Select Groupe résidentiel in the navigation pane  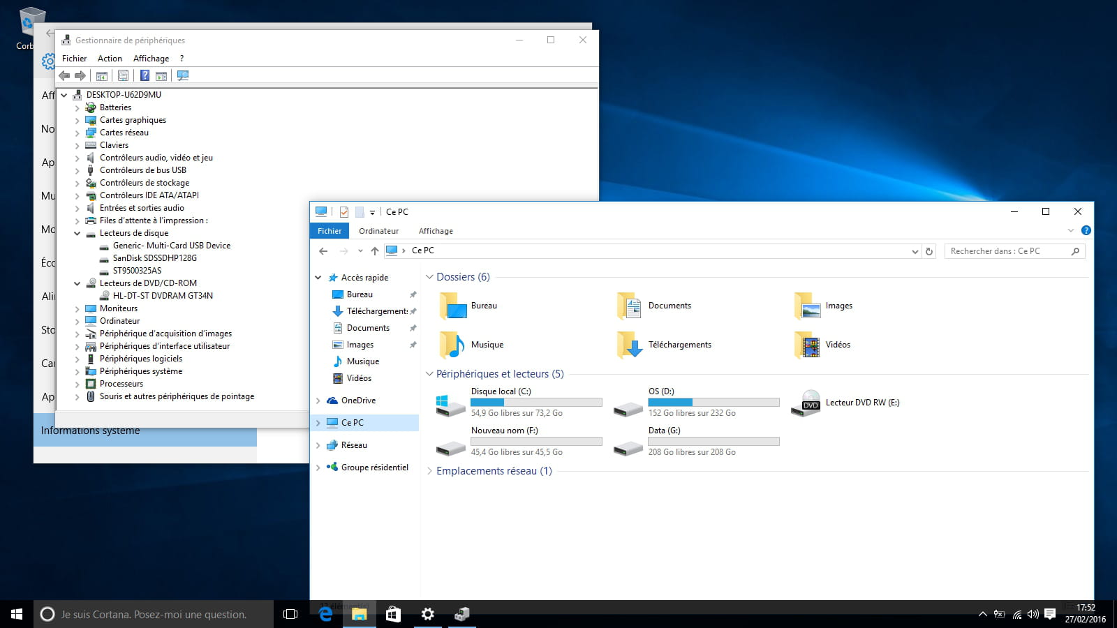[374, 468]
